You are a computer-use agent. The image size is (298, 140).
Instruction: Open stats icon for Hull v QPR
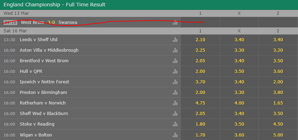175,71
